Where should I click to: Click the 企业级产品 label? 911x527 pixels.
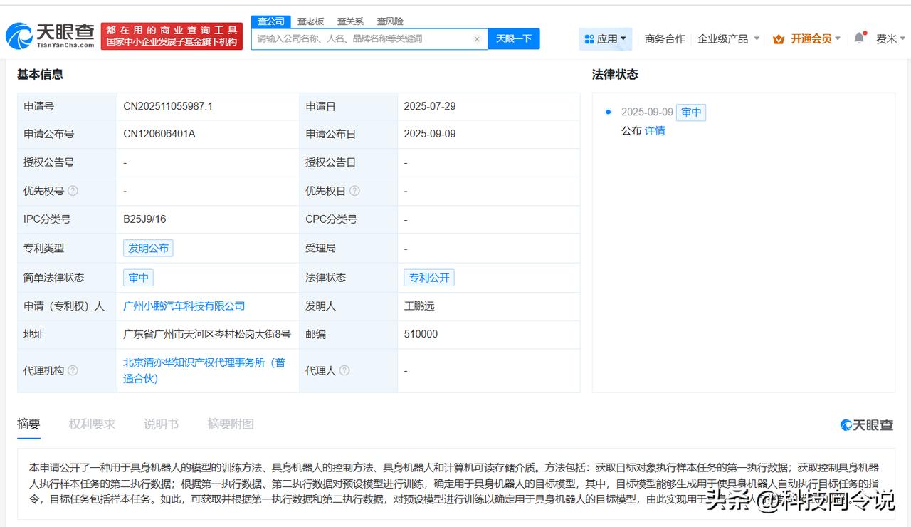[723, 39]
